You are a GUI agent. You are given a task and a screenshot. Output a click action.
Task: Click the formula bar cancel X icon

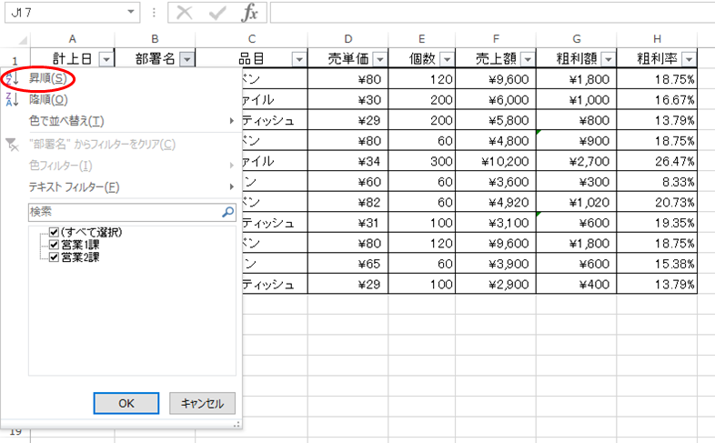pos(186,13)
